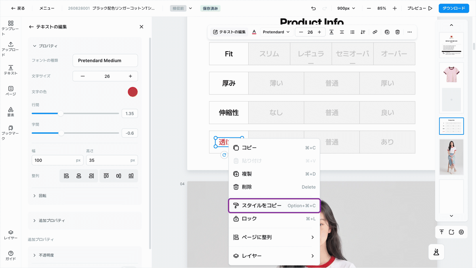Viewport: 476px width, 268px height.
Task: Click text style icon in floating toolbar
Action: pos(331,32)
